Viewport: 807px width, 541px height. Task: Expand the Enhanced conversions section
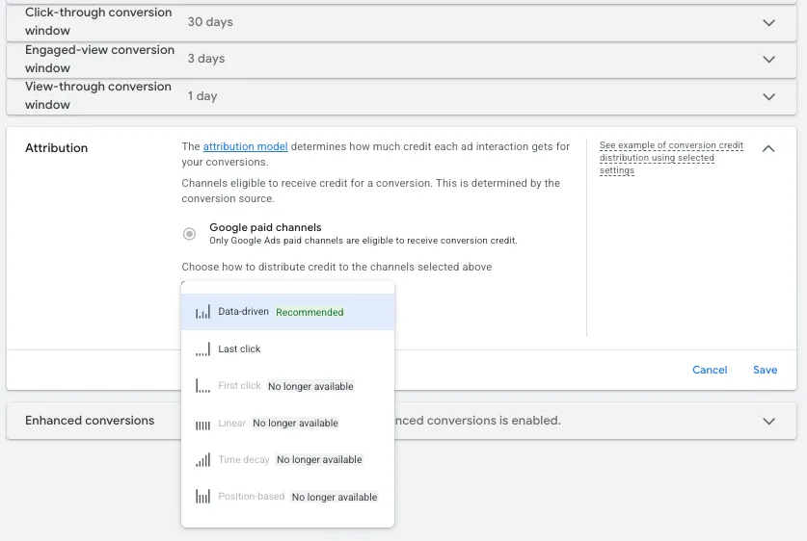click(768, 422)
